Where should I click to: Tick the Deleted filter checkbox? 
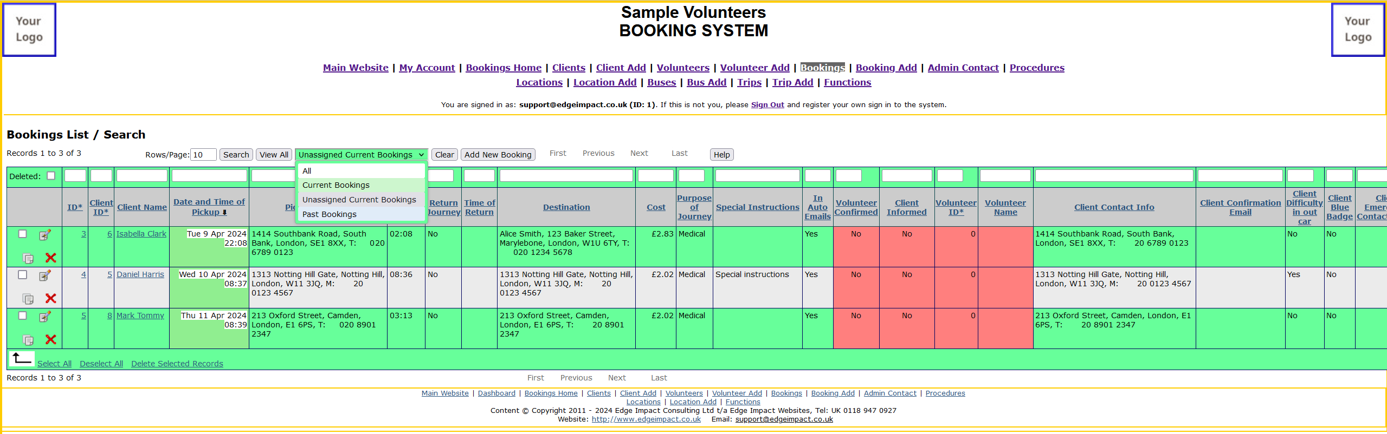click(51, 176)
